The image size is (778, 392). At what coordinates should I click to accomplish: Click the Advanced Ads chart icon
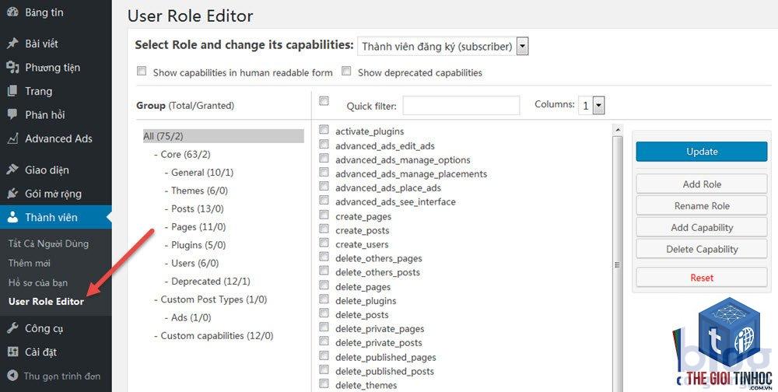[12, 138]
